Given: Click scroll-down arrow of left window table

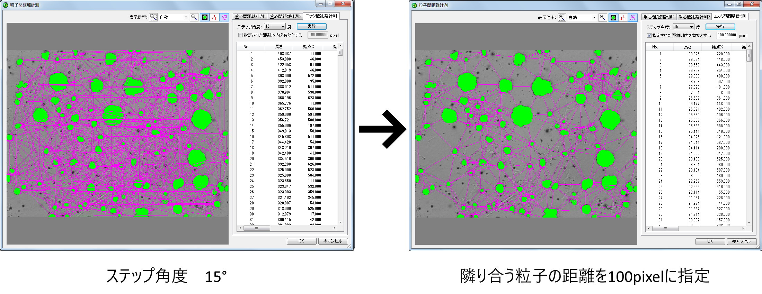Looking at the screenshot, I should point(340,222).
